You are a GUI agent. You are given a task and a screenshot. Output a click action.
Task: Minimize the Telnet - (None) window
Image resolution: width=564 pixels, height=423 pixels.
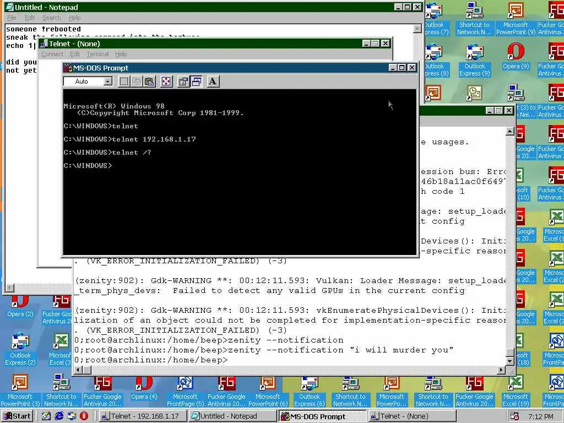point(366,44)
